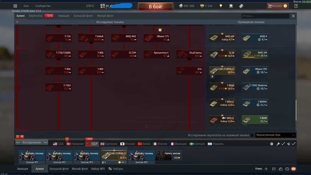Click in the Поиск search field
The image size is (311, 175).
coord(265,16)
